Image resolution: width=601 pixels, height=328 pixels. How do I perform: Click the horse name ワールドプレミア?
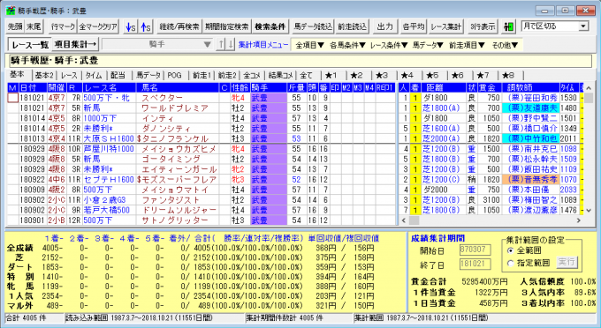[175, 108]
